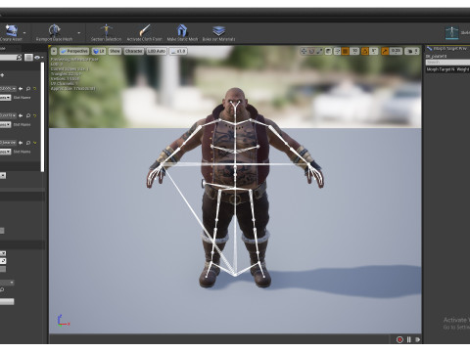This screenshot has width=470, height=352.
Task: Open the Create Asset dropdown arrow
Action: point(24,33)
